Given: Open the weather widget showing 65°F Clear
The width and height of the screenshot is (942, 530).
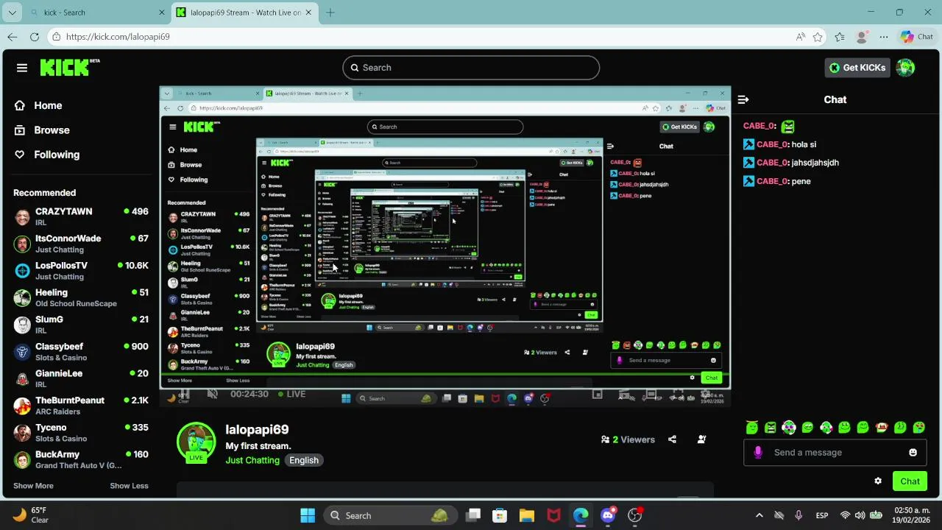Looking at the screenshot, I should point(31,515).
